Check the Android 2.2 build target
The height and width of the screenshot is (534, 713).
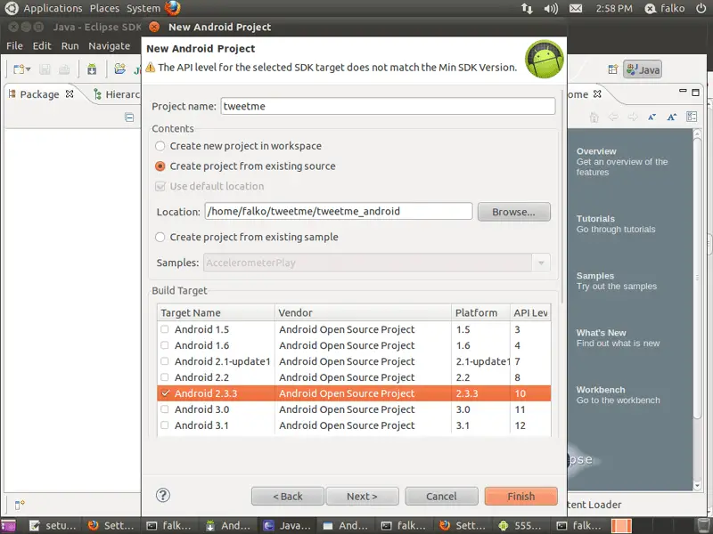[165, 376]
